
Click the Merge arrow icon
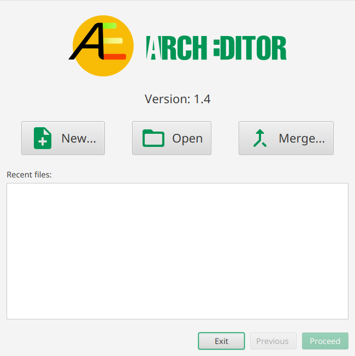click(260, 138)
